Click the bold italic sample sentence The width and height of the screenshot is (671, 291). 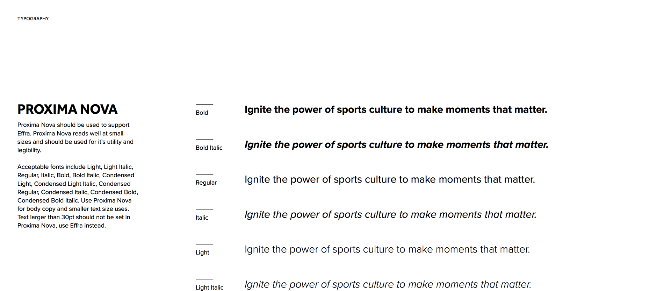(x=396, y=145)
